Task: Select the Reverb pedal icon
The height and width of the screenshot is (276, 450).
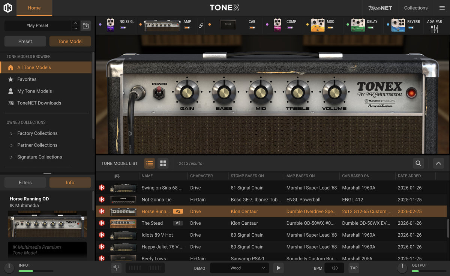Action: [x=398, y=25]
